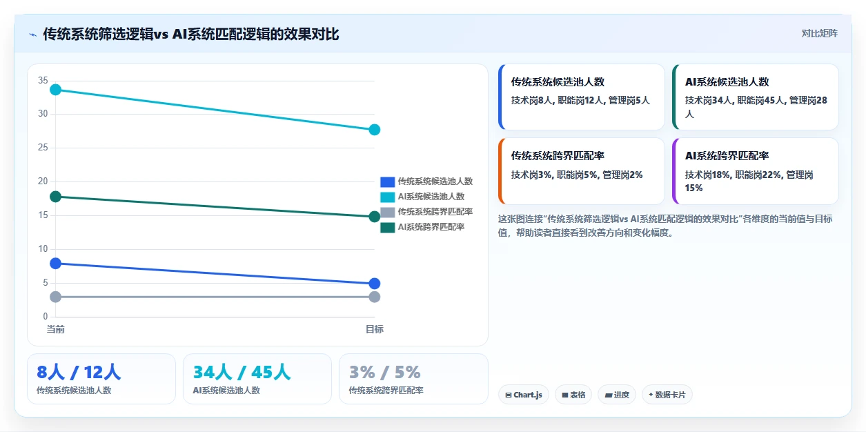This screenshot has width=866, height=432.
Task: Click the 20 y-axis tick label
Action: (x=43, y=181)
